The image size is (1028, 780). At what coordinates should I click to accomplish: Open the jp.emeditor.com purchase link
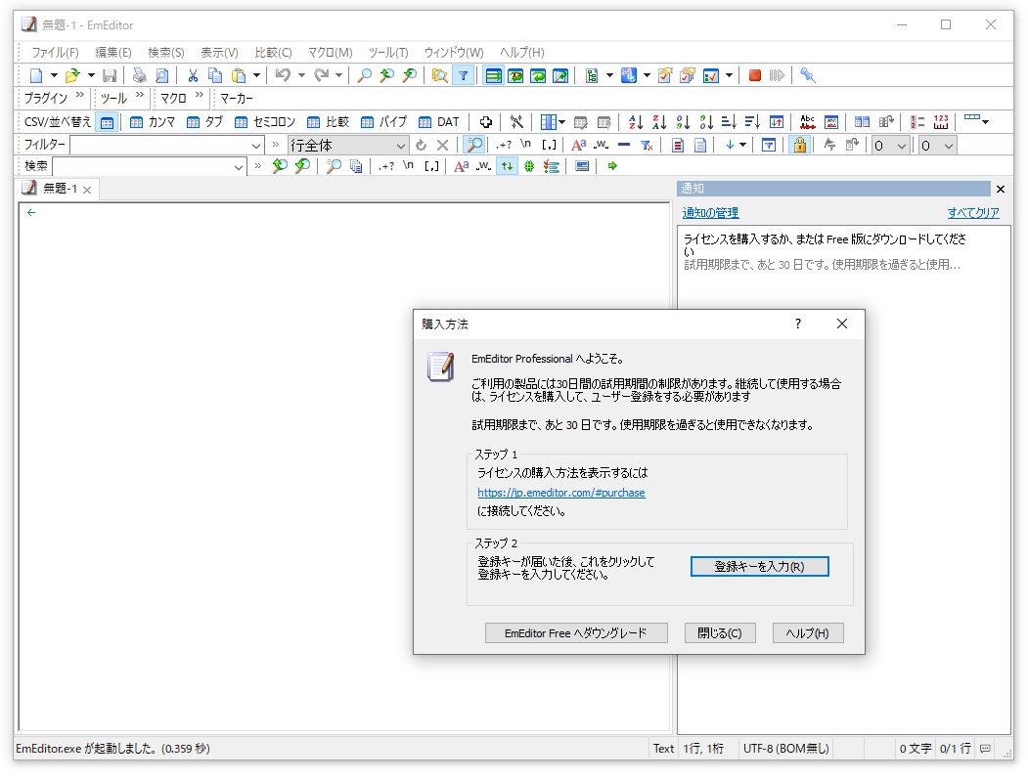coord(561,493)
